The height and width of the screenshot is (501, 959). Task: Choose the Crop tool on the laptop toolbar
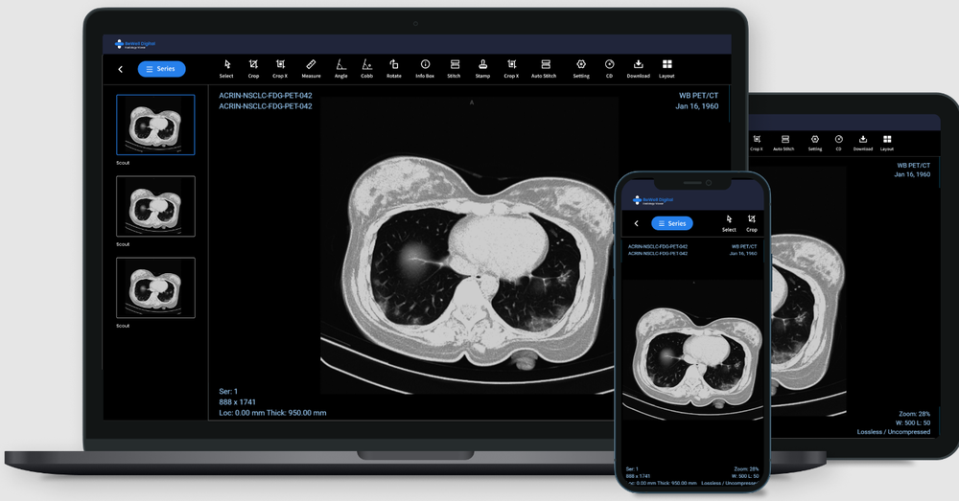253,68
